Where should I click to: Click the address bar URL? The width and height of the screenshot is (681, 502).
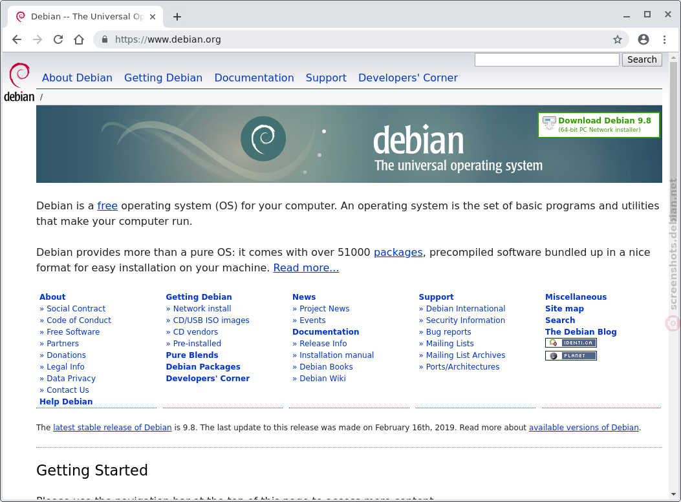[x=168, y=39]
